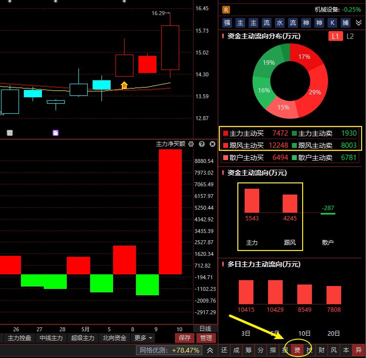Expand the 网格优测 panel up arrows
Viewport: 366px width, 358px height.
[210, 350]
